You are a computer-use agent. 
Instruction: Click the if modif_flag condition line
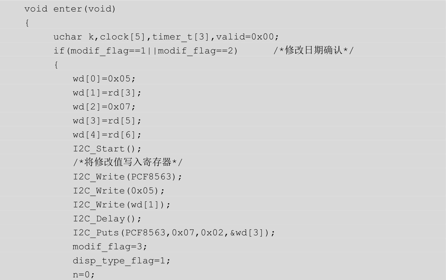tap(145, 51)
